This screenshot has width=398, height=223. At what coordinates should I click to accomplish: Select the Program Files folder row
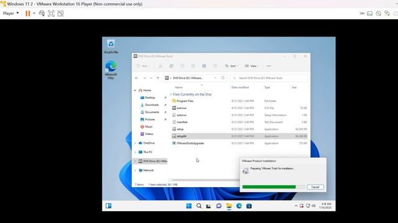(239, 101)
